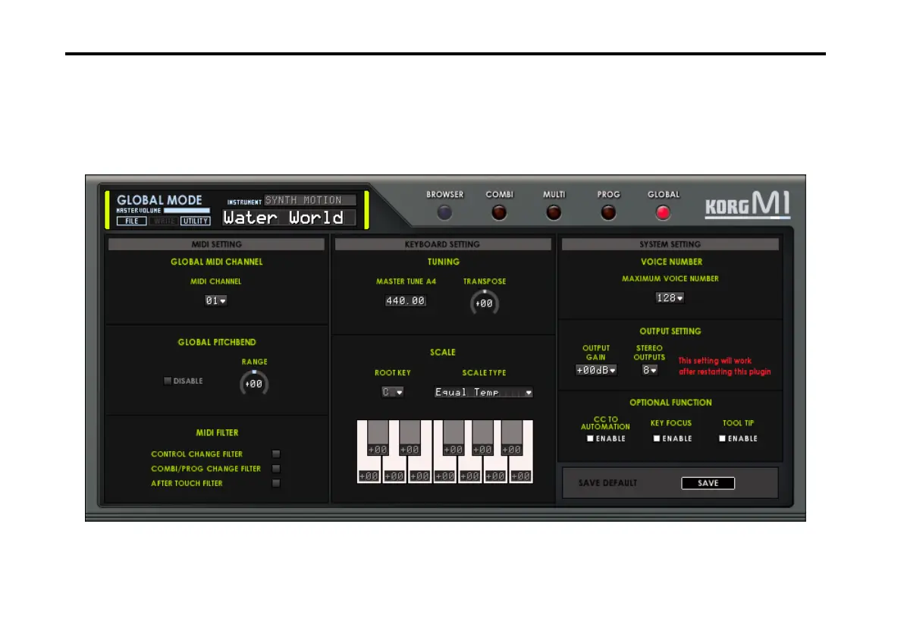This screenshot has width=904, height=637.
Task: Click the D white key detune value
Action: coord(394,476)
